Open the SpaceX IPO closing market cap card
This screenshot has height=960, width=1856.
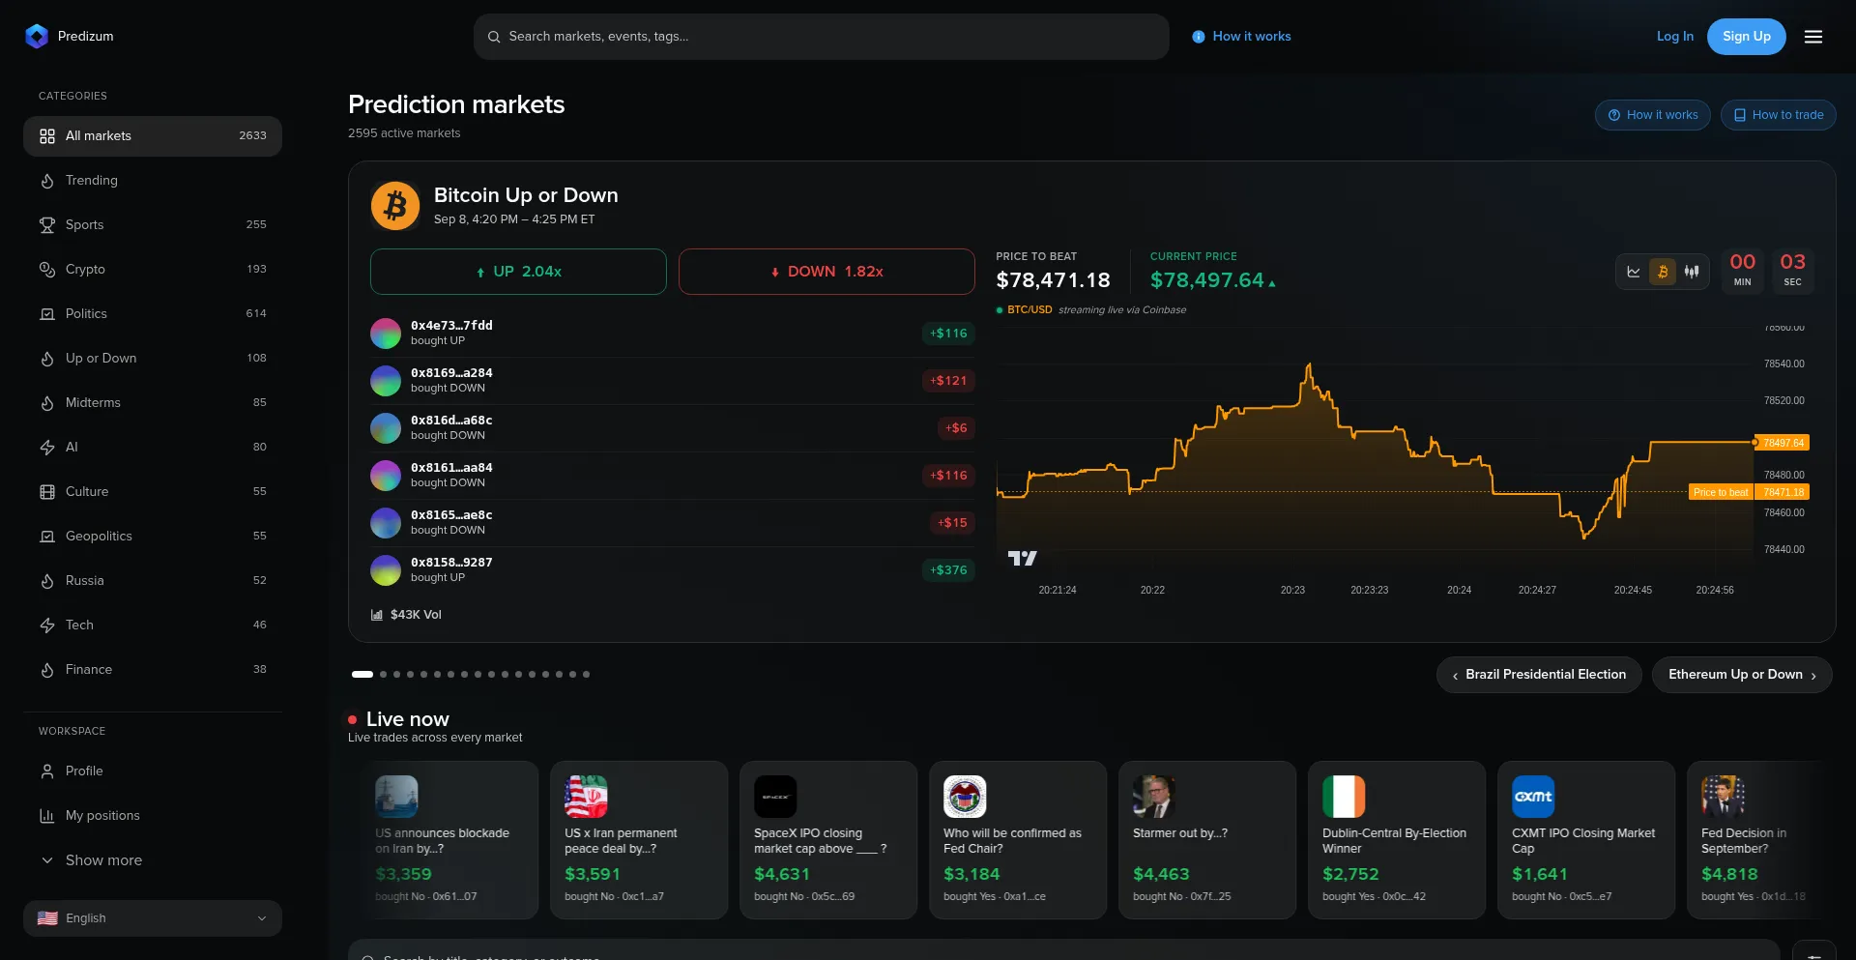pyautogui.click(x=828, y=840)
